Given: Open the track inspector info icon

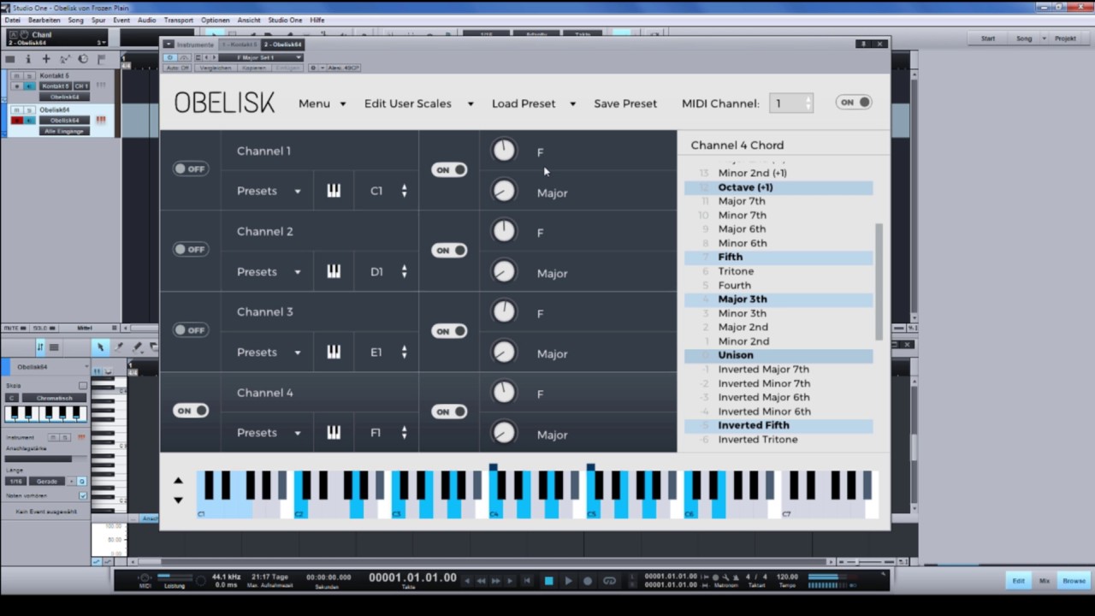Looking at the screenshot, I should coord(28,59).
